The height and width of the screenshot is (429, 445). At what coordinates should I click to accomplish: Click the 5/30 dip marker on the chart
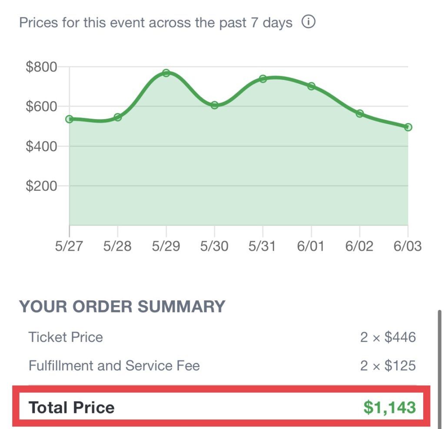point(214,105)
